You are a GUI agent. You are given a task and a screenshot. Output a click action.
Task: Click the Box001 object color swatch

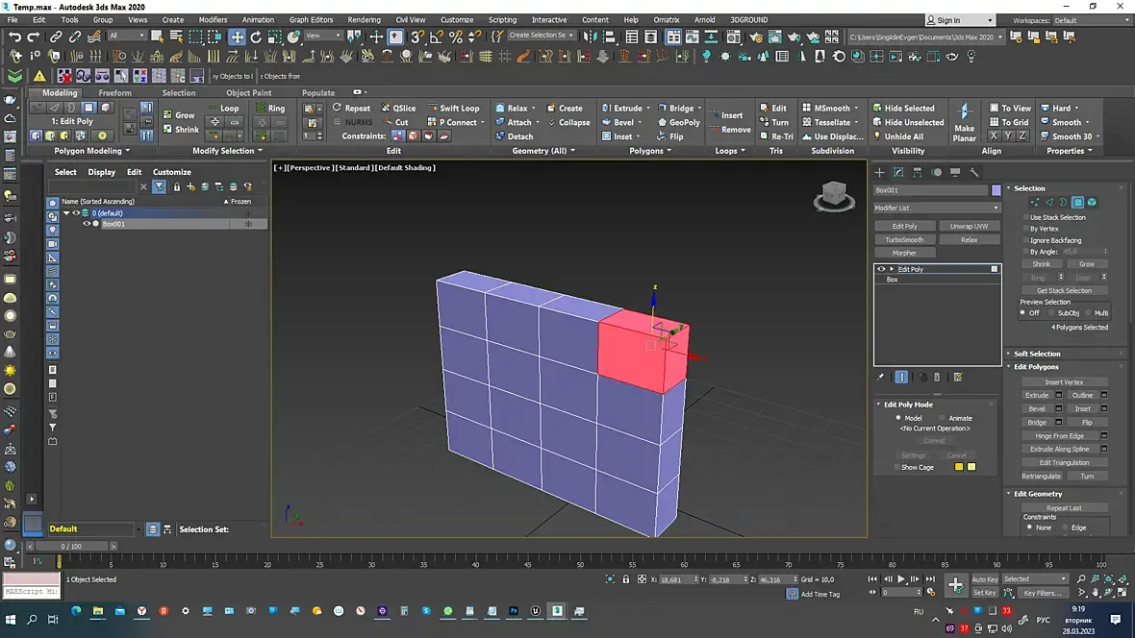pyautogui.click(x=996, y=190)
